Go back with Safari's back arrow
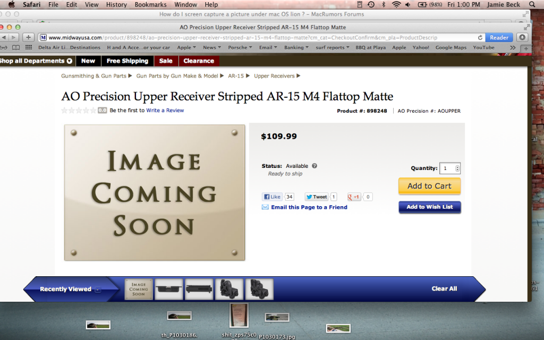Screen dimensions: 544x340 click(4, 38)
